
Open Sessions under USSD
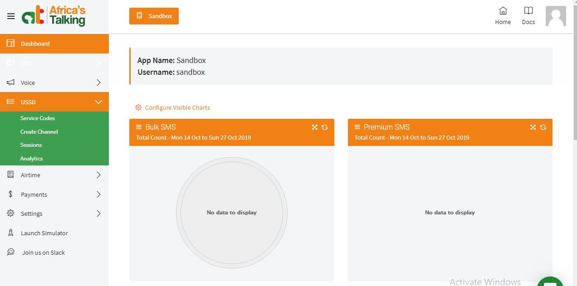[x=31, y=145]
